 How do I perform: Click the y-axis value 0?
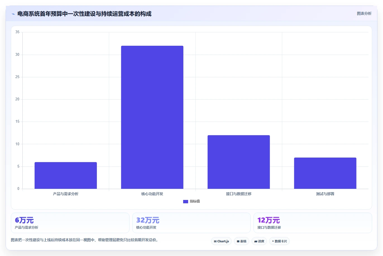[x=18, y=189]
